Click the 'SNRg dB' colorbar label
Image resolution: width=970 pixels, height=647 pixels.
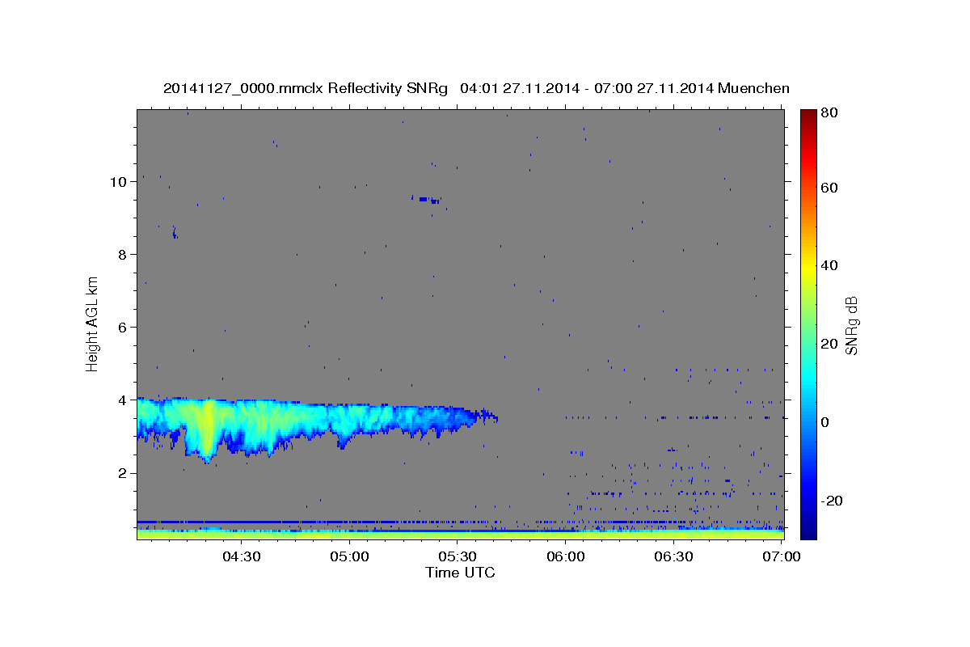point(851,325)
